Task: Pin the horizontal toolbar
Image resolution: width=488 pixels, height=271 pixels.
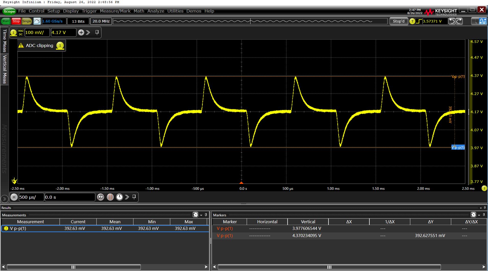Action: (134, 197)
